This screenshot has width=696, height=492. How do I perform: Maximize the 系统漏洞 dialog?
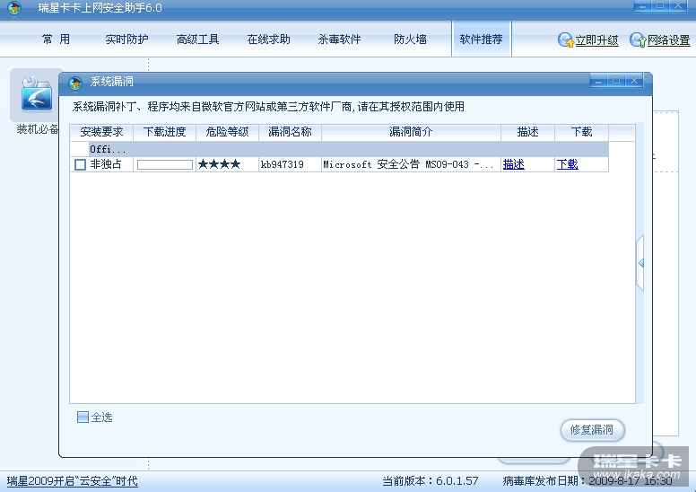tap(616, 81)
